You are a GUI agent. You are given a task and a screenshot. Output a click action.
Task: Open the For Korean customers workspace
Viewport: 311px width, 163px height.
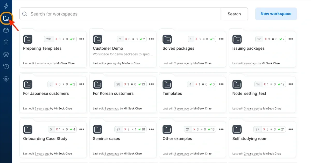click(114, 93)
